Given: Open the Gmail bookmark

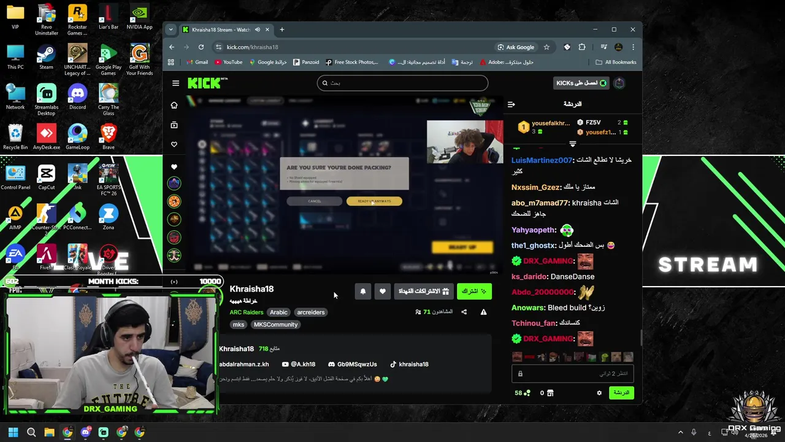Looking at the screenshot, I should [x=197, y=62].
